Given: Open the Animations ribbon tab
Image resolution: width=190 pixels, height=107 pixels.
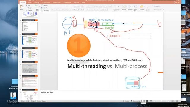Looking at the screenshot, I should click(57, 3).
